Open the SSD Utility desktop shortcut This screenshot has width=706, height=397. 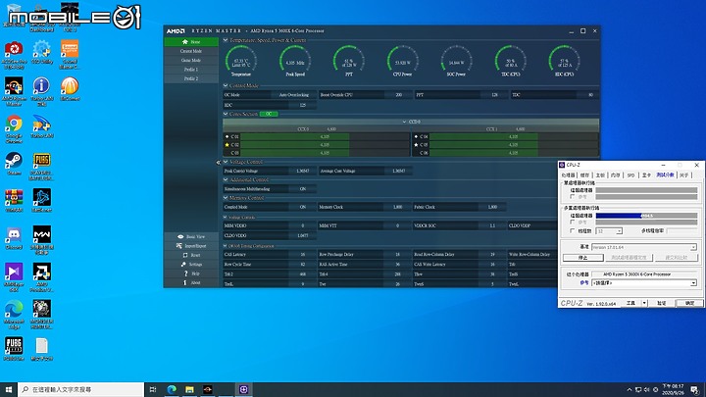(42, 52)
